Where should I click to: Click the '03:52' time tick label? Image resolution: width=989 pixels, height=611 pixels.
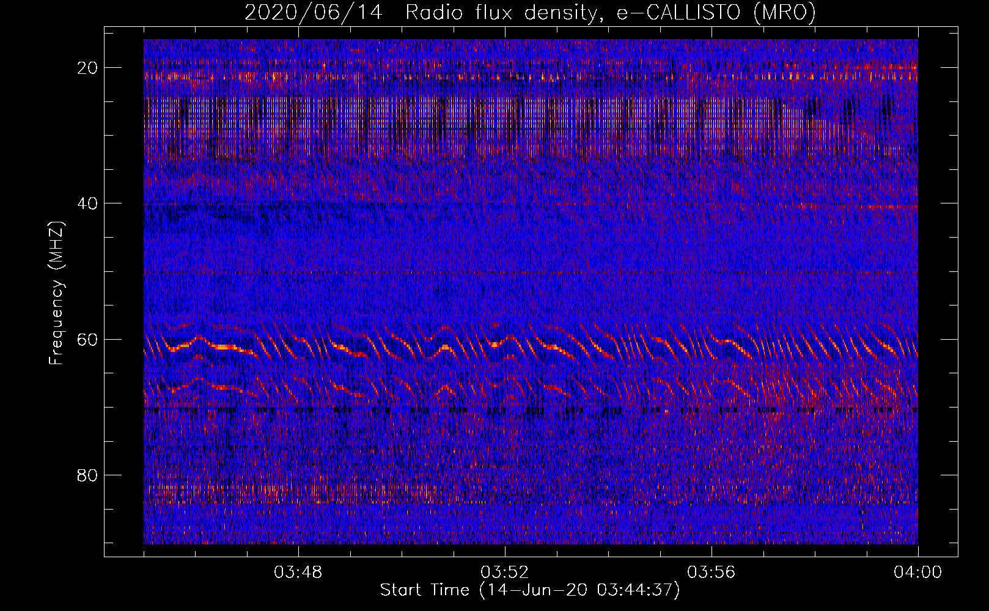(505, 573)
